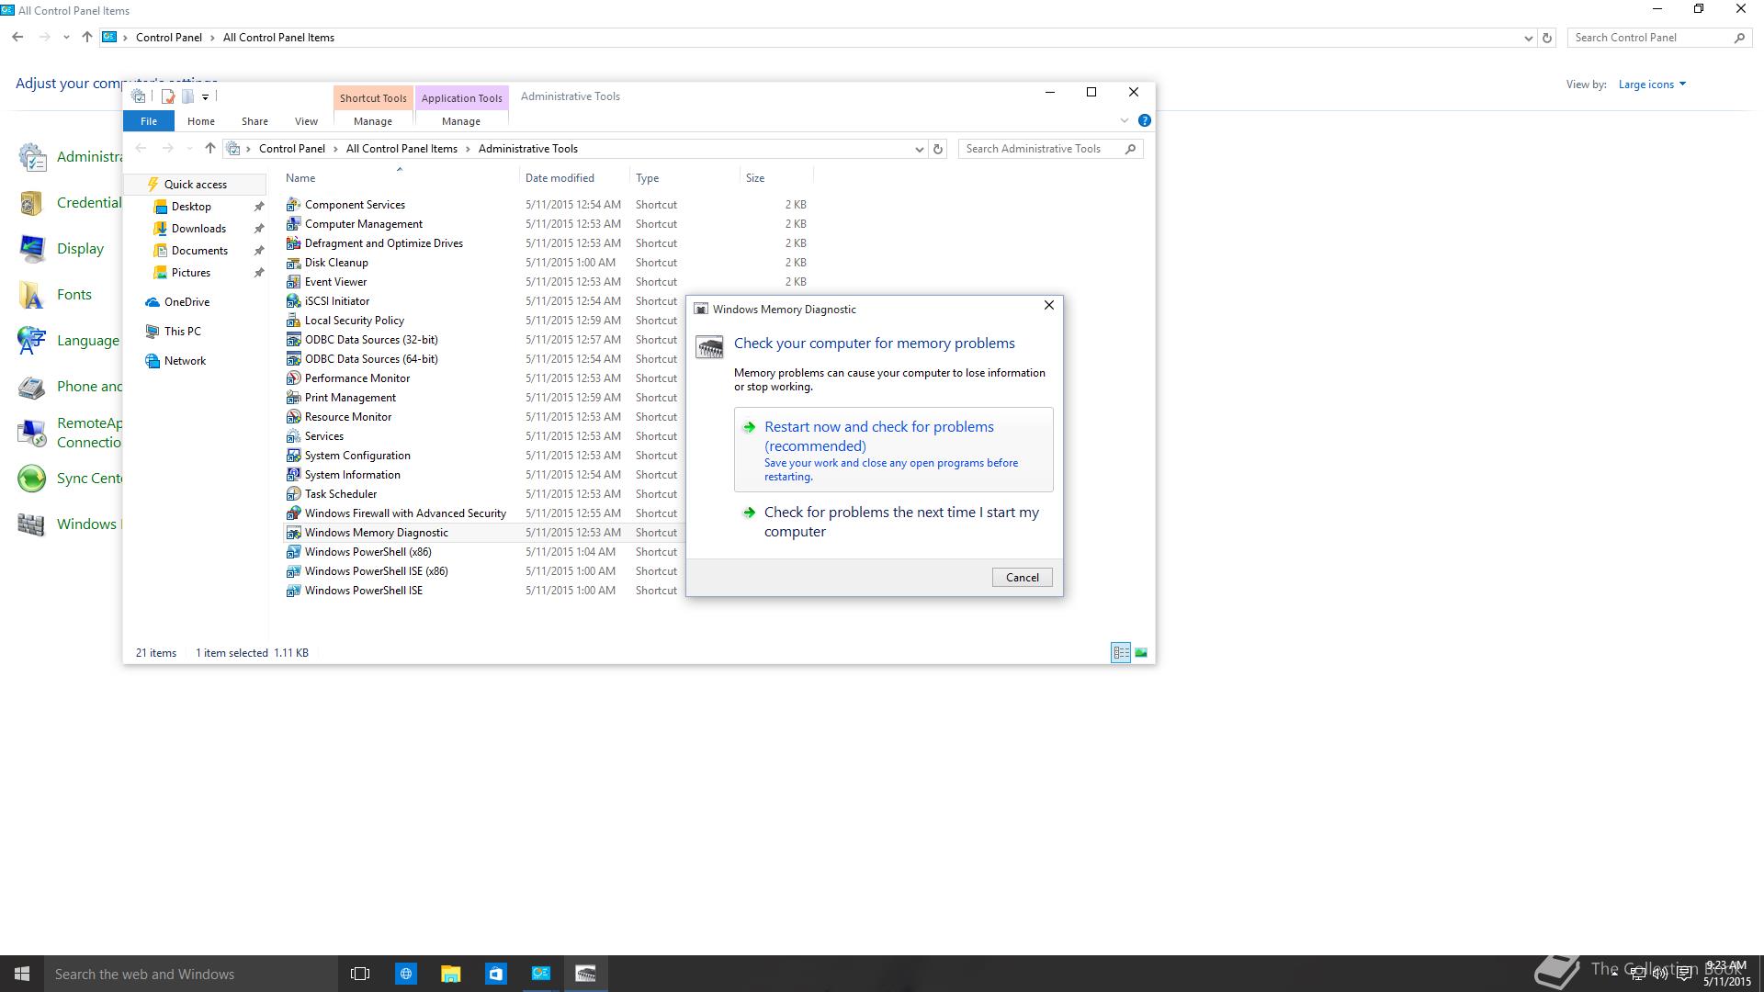Open Component Services shortcut icon
This screenshot has width=1764, height=992.
click(x=293, y=204)
